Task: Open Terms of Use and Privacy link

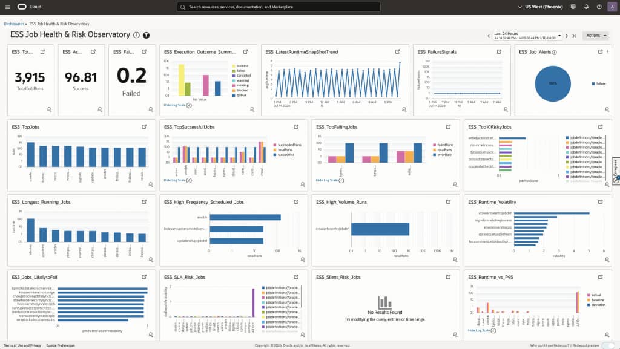Action: pos(22,345)
